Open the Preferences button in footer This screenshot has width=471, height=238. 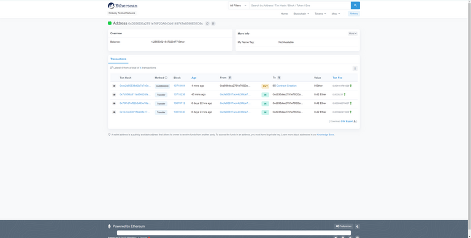343,226
